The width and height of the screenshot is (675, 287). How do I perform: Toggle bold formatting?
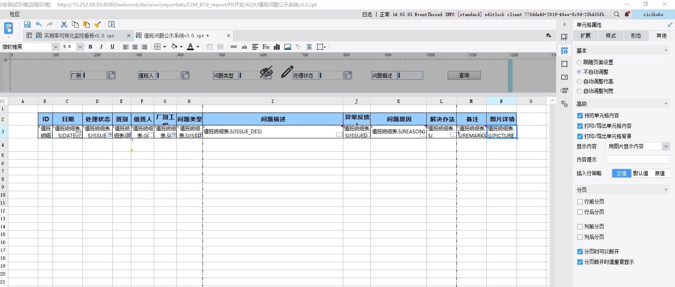coord(90,47)
